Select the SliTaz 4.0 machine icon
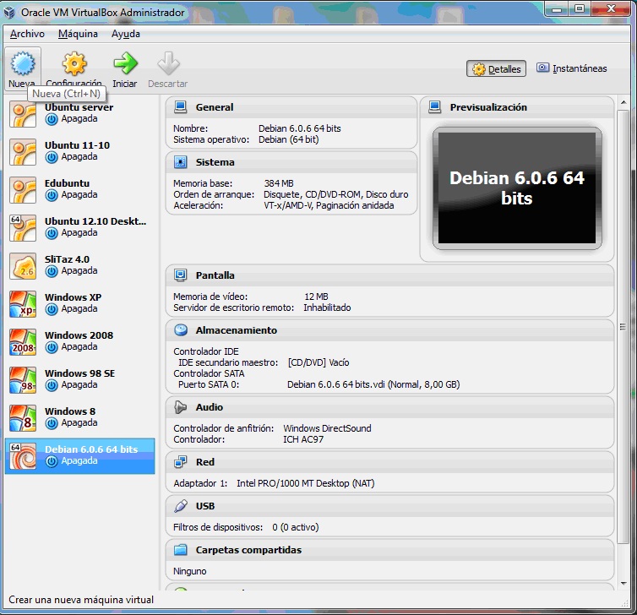Screen dimensions: 637x615 [x=22, y=266]
